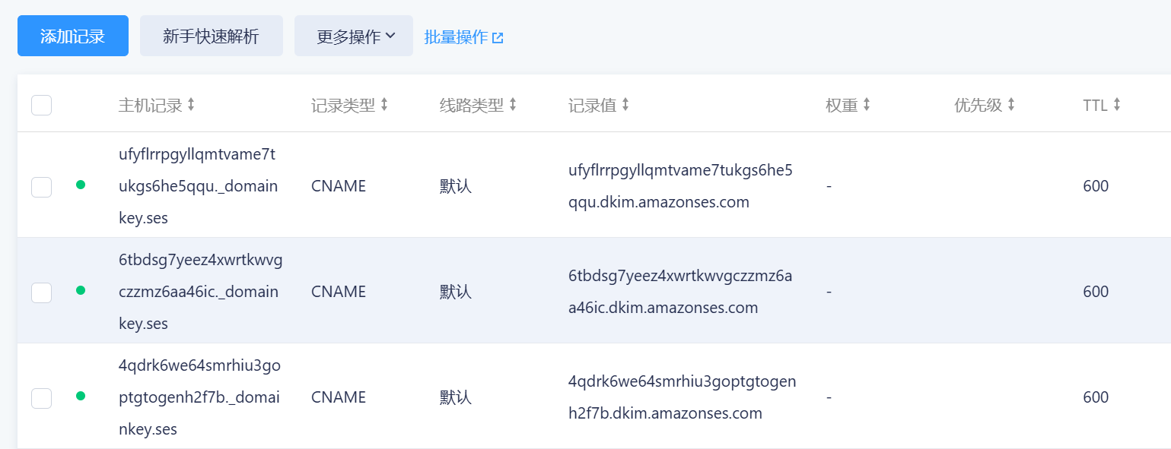The width and height of the screenshot is (1171, 449).
Task: Select checkbox for 4qdrk6we64smrhiu3go record
Action: point(41,397)
